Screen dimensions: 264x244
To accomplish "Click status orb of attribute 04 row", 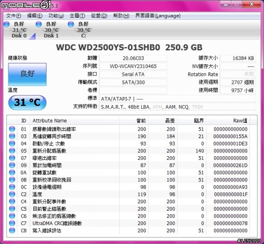I will click(x=12, y=143).
